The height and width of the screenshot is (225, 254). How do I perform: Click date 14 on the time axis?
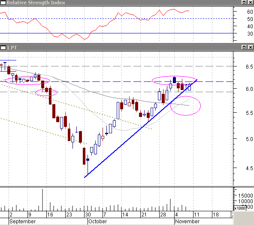coord(125,215)
